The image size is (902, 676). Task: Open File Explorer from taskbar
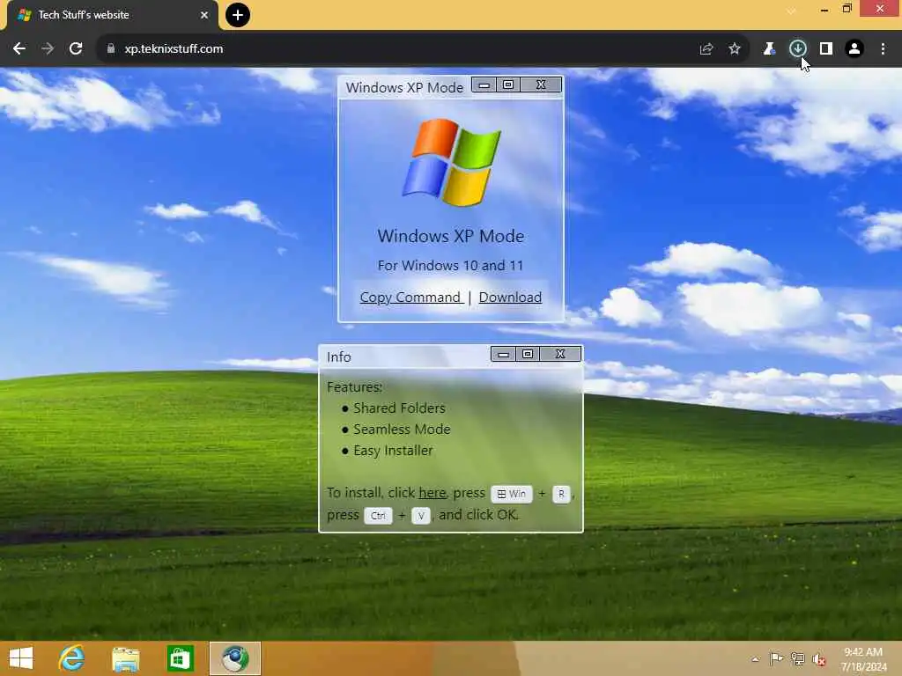pyautogui.click(x=126, y=658)
